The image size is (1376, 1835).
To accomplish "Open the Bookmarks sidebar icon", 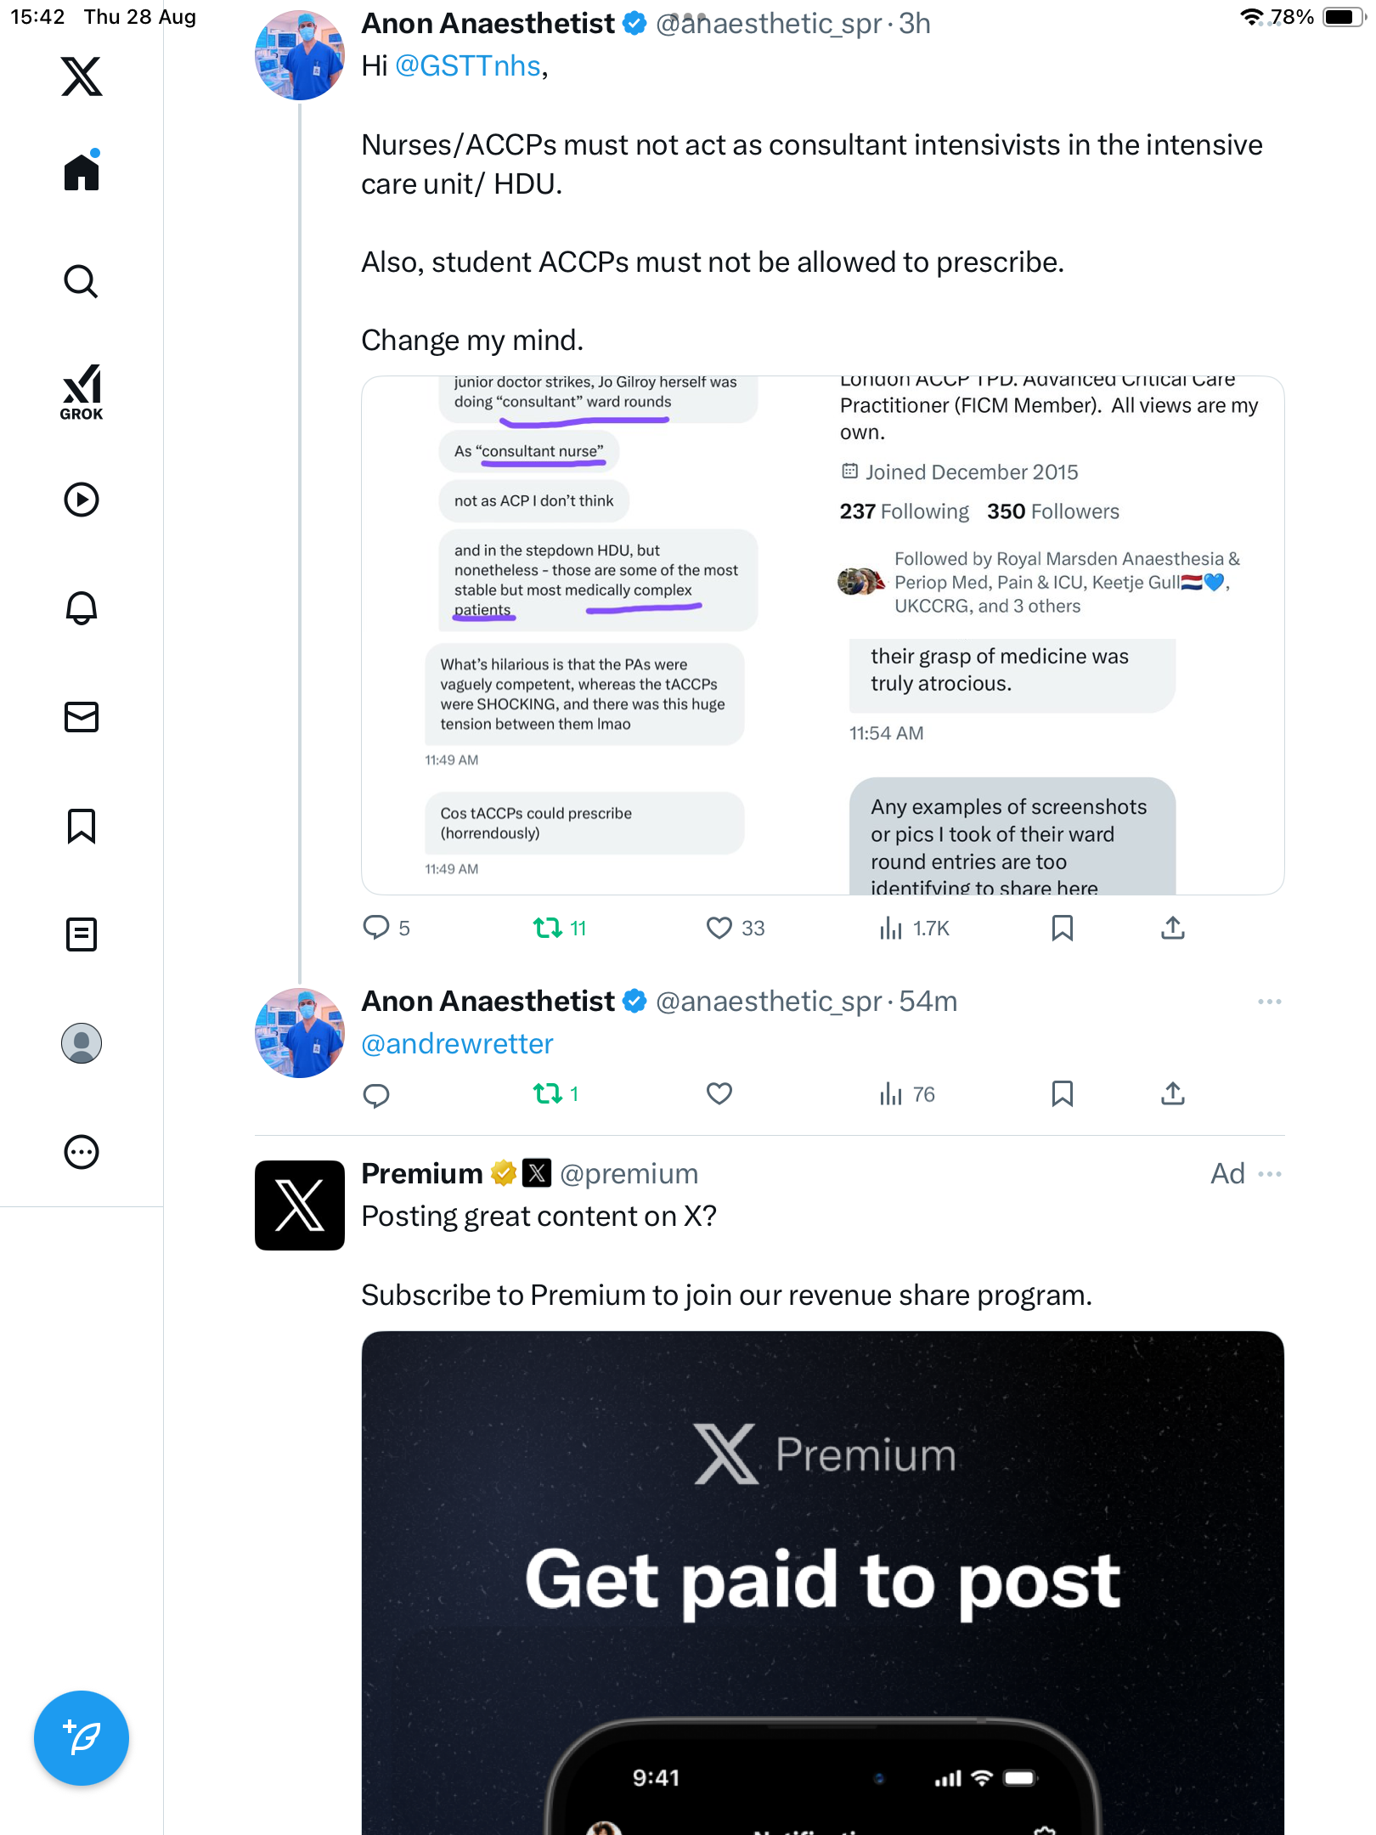I will click(x=82, y=826).
